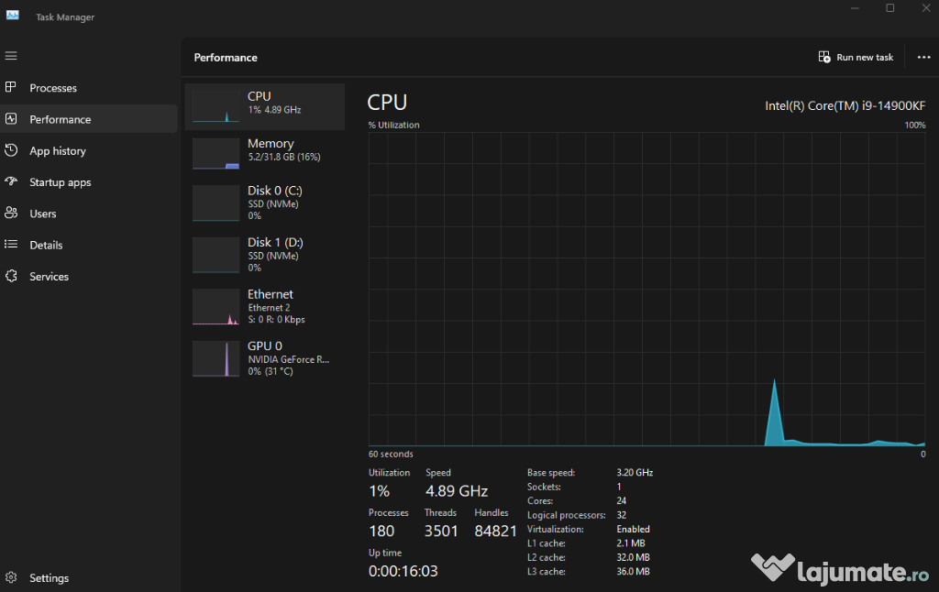Click the Logical processors value 32

[622, 515]
